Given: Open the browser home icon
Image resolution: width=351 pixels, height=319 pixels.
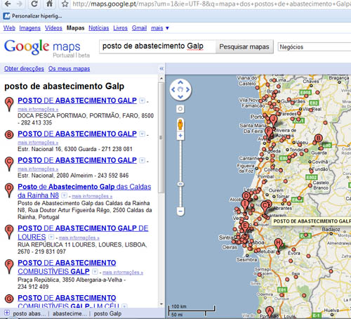Looking at the screenshot, I should [49, 4].
